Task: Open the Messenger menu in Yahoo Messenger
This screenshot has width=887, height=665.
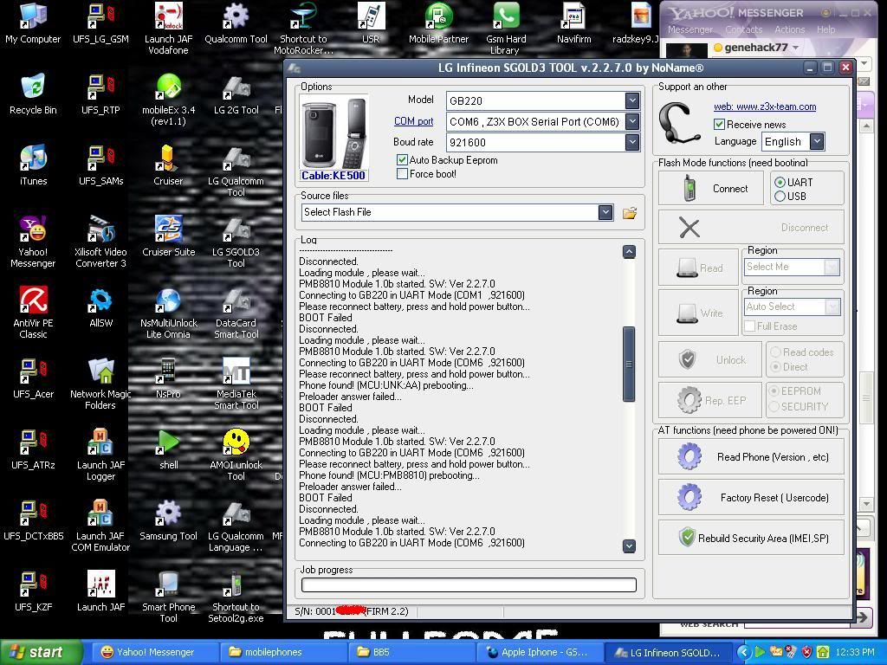Action: tap(690, 29)
